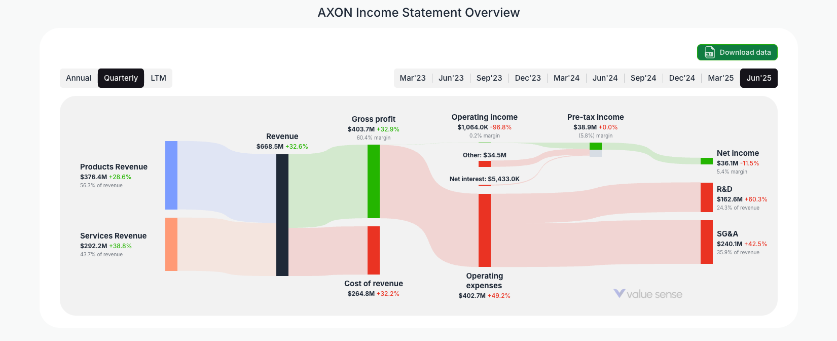Click the $402.7M operating expenses value
The width and height of the screenshot is (837, 341).
(x=472, y=296)
